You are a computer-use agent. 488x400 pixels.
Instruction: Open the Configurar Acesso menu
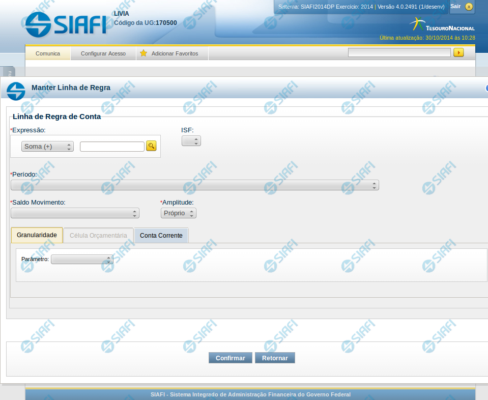[x=103, y=53]
